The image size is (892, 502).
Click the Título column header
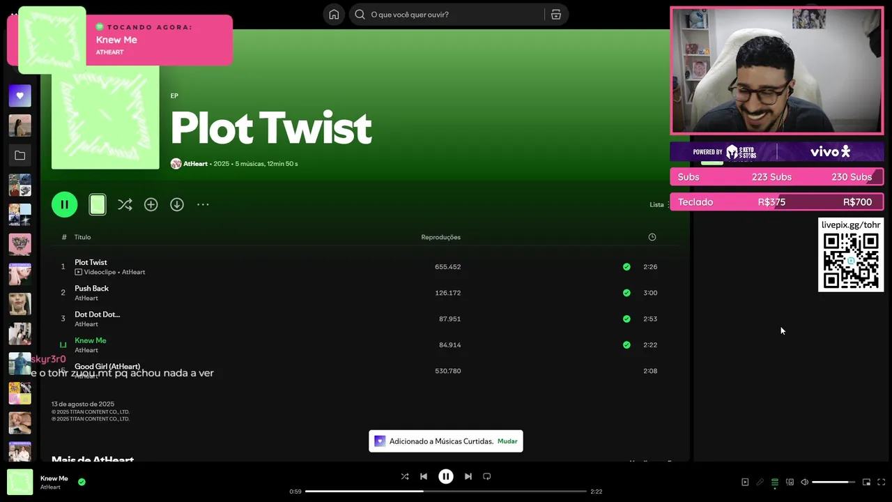83,237
